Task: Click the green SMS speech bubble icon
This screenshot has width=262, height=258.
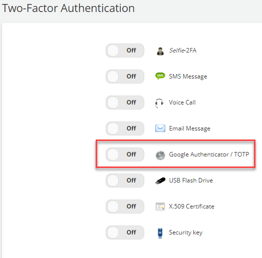Action: [x=160, y=76]
